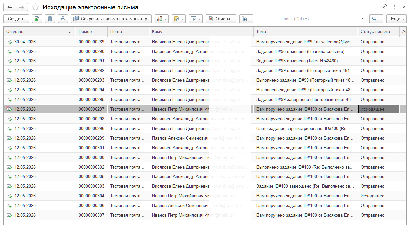Select Отправлено status in row 00000000289
This screenshot has height=225, width=409.
pyautogui.click(x=372, y=42)
